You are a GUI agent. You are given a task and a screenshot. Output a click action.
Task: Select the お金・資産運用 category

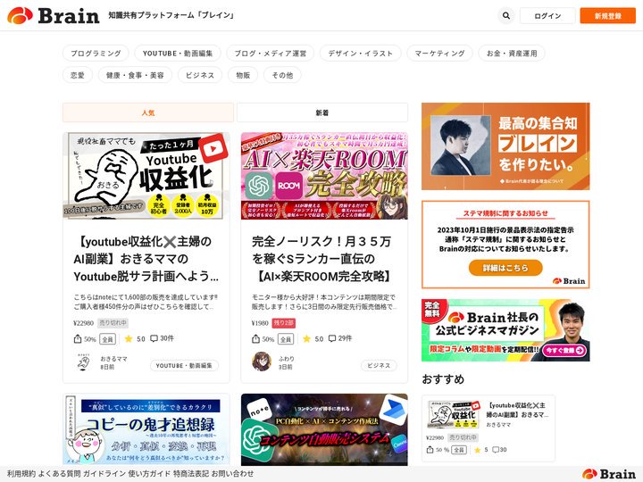point(512,54)
